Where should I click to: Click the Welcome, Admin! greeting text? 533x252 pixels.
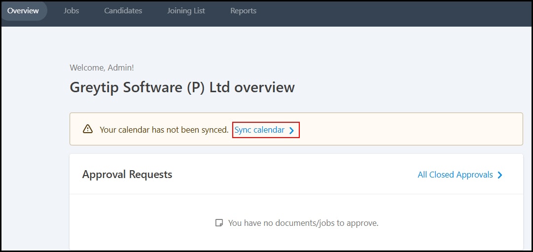102,68
